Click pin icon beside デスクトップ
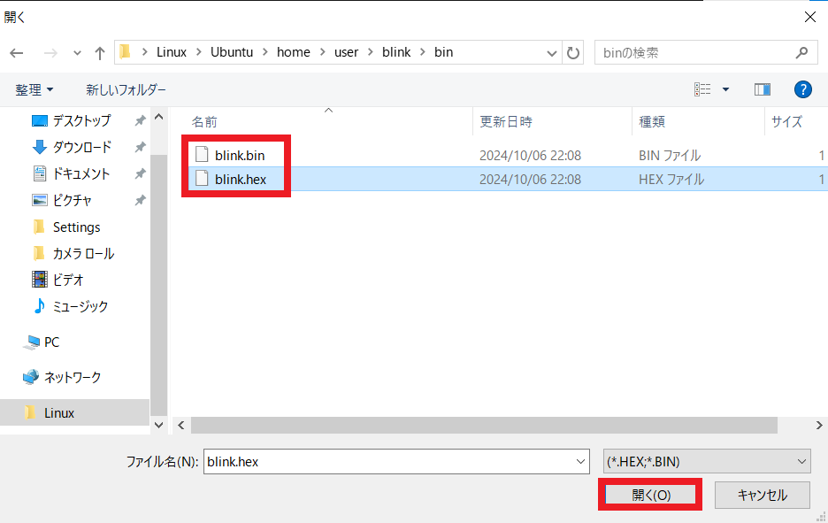 [x=140, y=120]
